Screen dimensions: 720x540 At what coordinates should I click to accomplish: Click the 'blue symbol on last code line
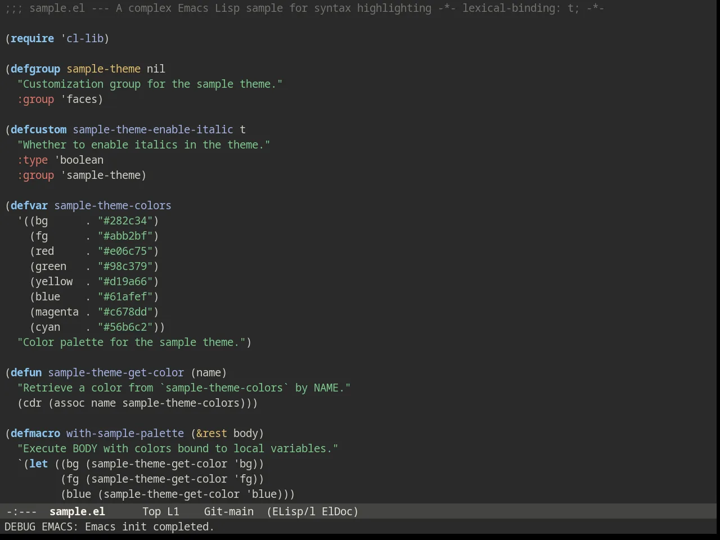coord(262,494)
